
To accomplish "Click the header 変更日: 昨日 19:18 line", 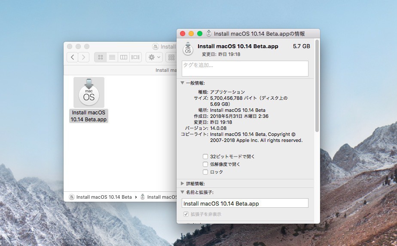I will 221,54.
